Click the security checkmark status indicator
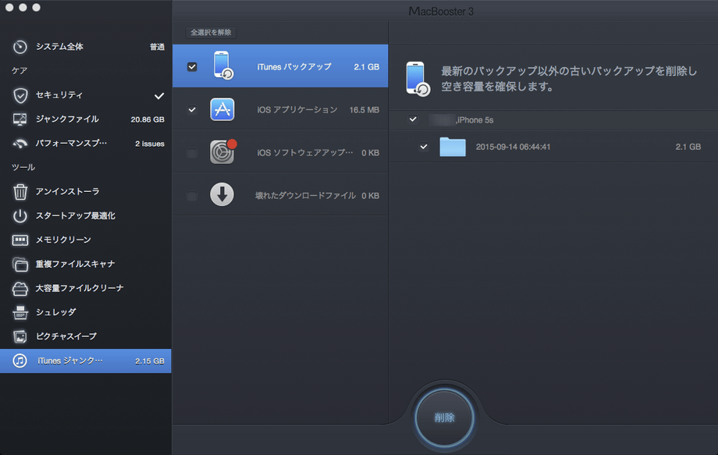718x455 pixels. click(x=159, y=96)
